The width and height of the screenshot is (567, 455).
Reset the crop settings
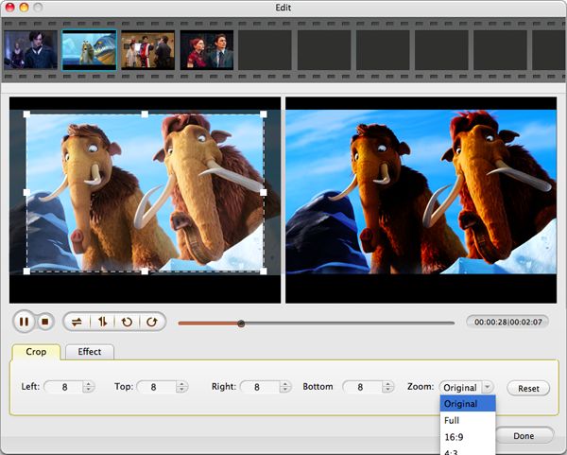528,389
